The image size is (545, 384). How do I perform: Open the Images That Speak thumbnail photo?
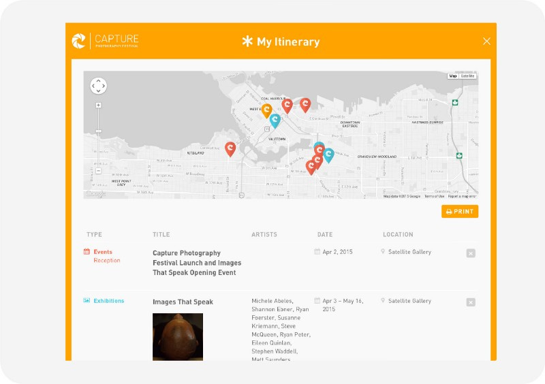[178, 337]
